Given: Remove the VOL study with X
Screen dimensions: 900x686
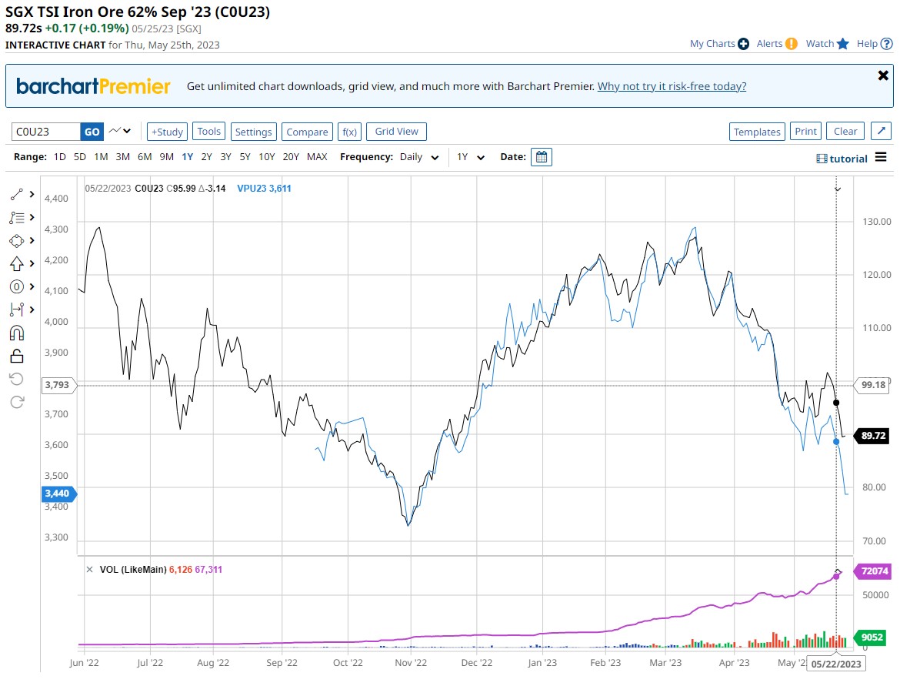Looking at the screenshot, I should [90, 570].
